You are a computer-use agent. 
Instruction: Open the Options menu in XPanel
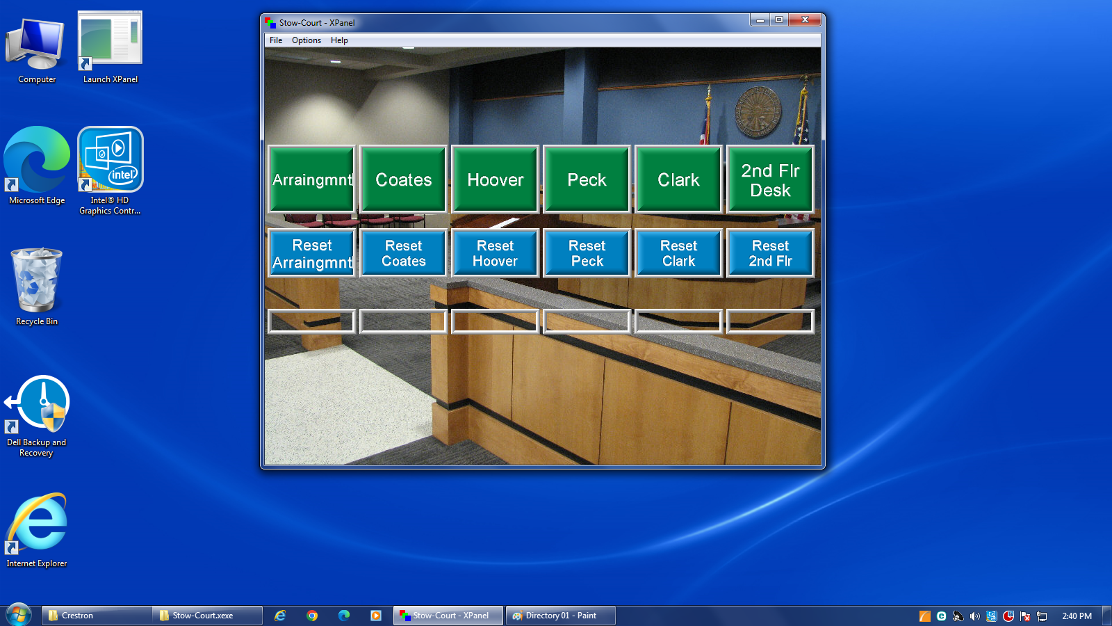306,40
